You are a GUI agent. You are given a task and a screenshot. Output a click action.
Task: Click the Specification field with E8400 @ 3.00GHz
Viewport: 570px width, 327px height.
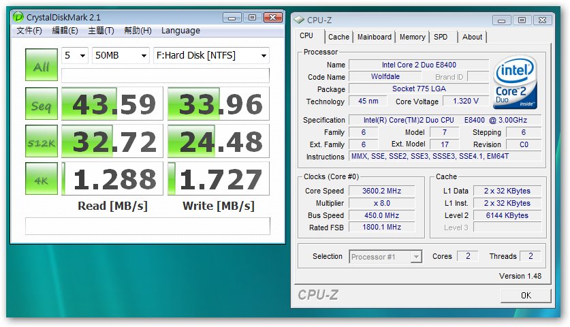pyautogui.click(x=445, y=120)
